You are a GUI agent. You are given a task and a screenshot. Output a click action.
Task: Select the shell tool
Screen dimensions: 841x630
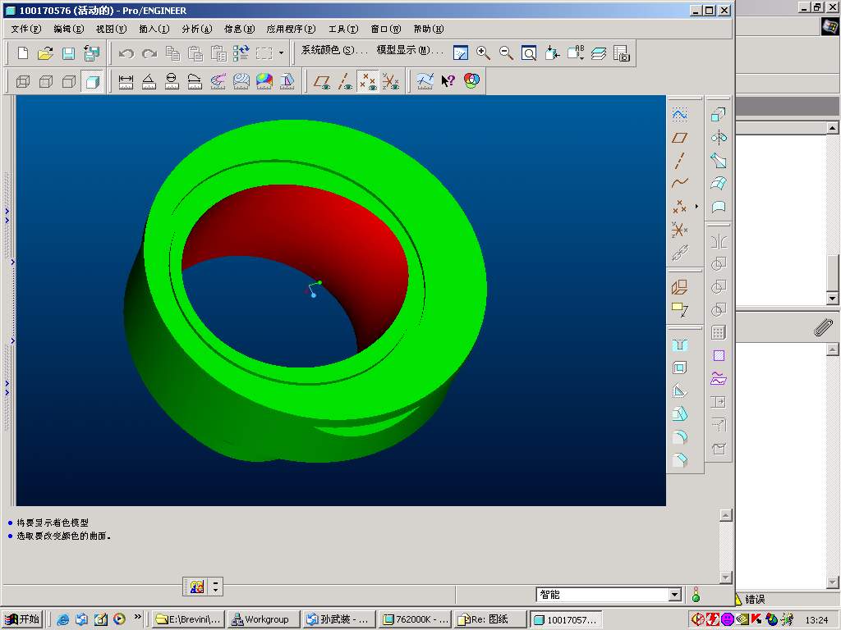[x=679, y=367]
